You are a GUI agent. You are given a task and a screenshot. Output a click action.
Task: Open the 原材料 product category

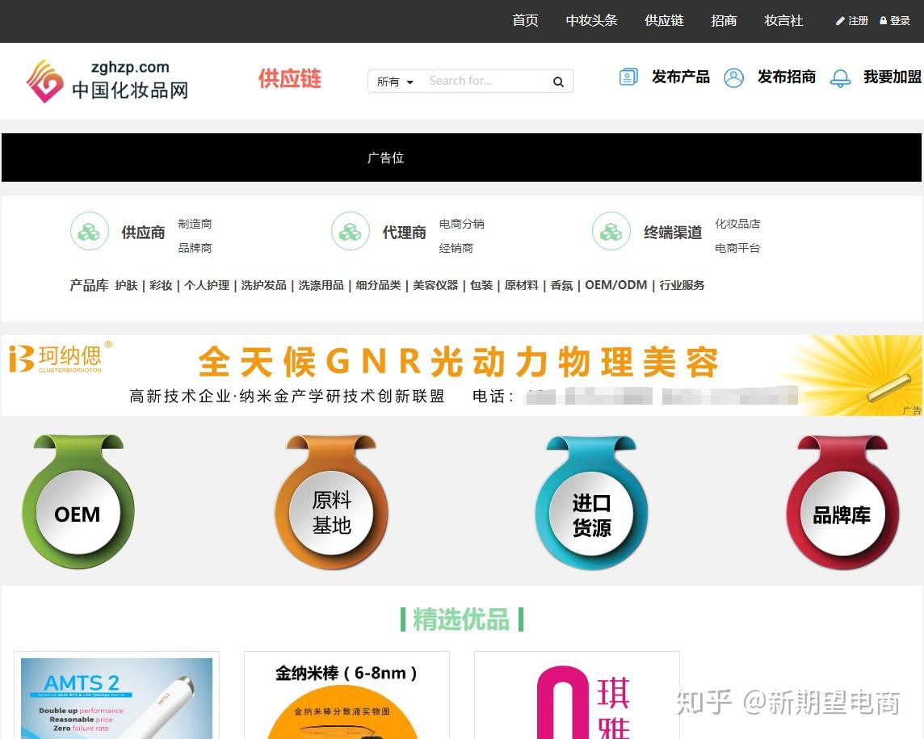click(522, 285)
